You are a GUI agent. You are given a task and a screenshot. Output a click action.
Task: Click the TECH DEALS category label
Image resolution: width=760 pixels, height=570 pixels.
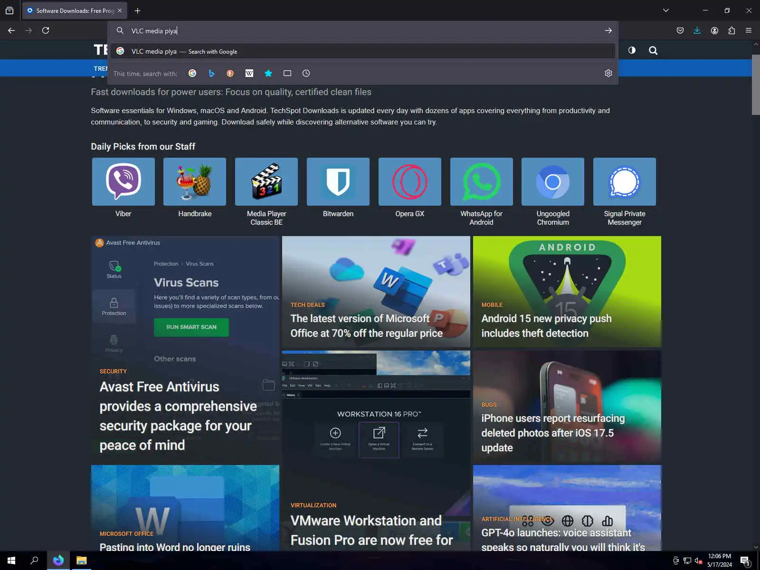308,305
